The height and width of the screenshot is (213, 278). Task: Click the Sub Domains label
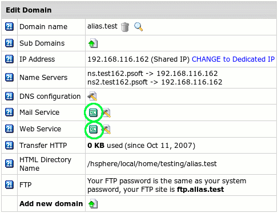[42, 43]
